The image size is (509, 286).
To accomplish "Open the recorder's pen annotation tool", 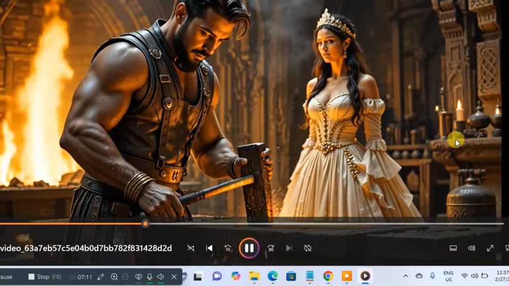I will [x=101, y=277].
